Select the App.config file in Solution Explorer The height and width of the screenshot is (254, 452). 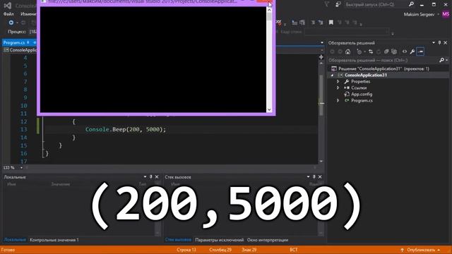click(x=362, y=94)
